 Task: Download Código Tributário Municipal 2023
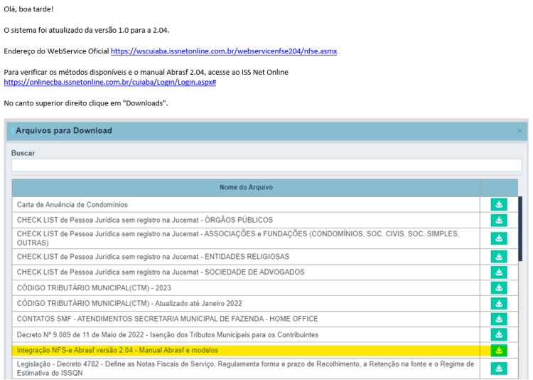499,287
